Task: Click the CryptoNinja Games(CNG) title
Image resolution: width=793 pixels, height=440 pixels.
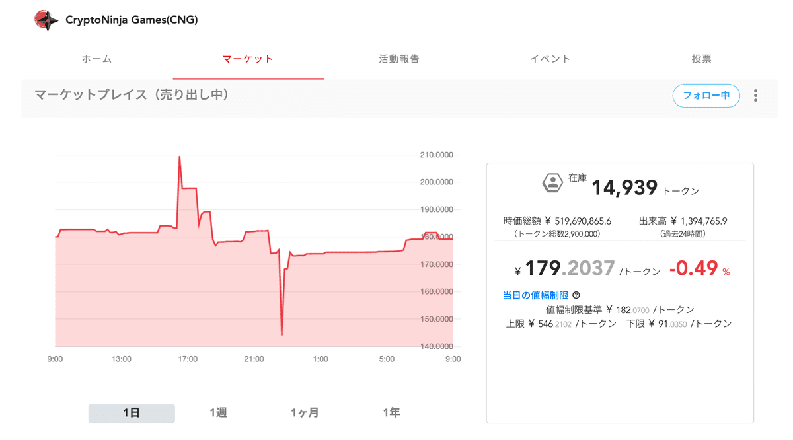Action: 132,20
